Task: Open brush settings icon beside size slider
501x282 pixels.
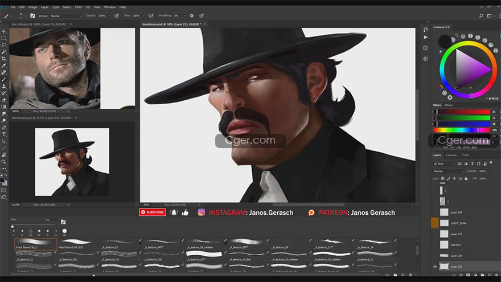Action: (63, 222)
